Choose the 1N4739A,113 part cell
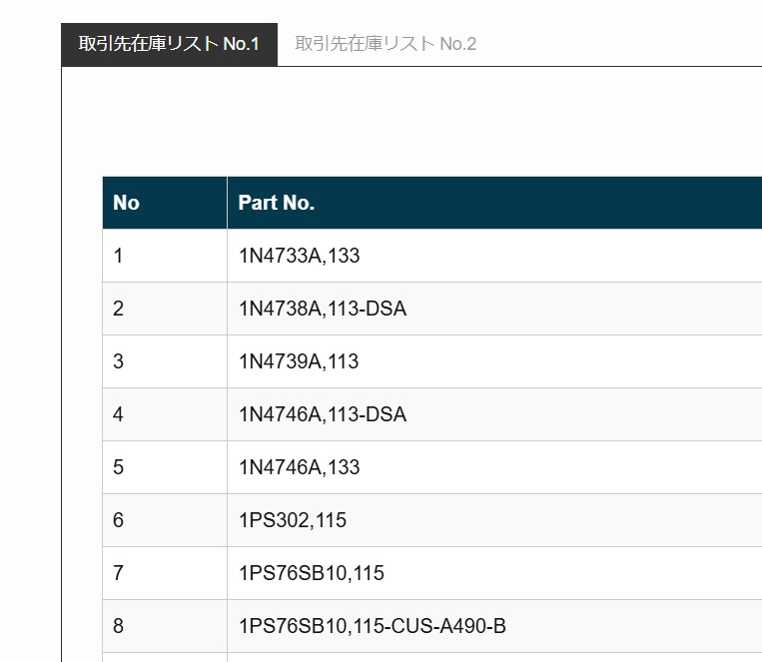762x662 pixels. [299, 361]
